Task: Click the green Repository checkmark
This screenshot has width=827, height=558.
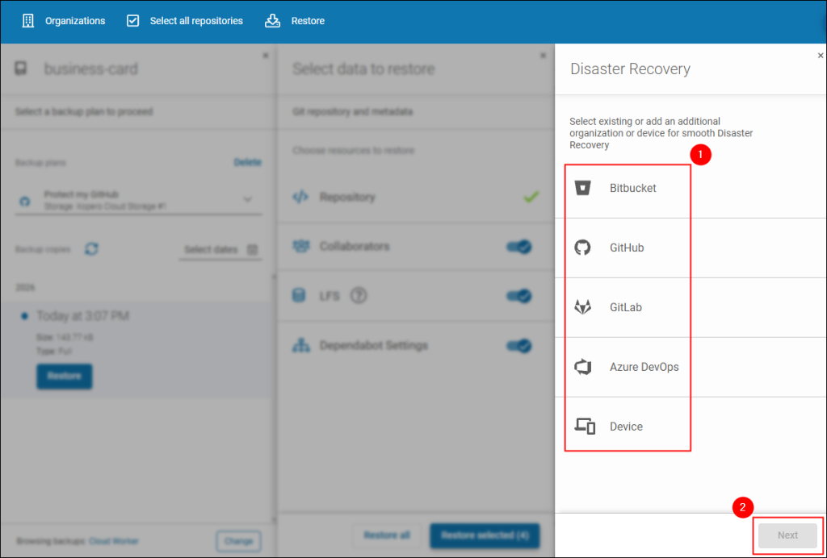Action: pos(531,197)
